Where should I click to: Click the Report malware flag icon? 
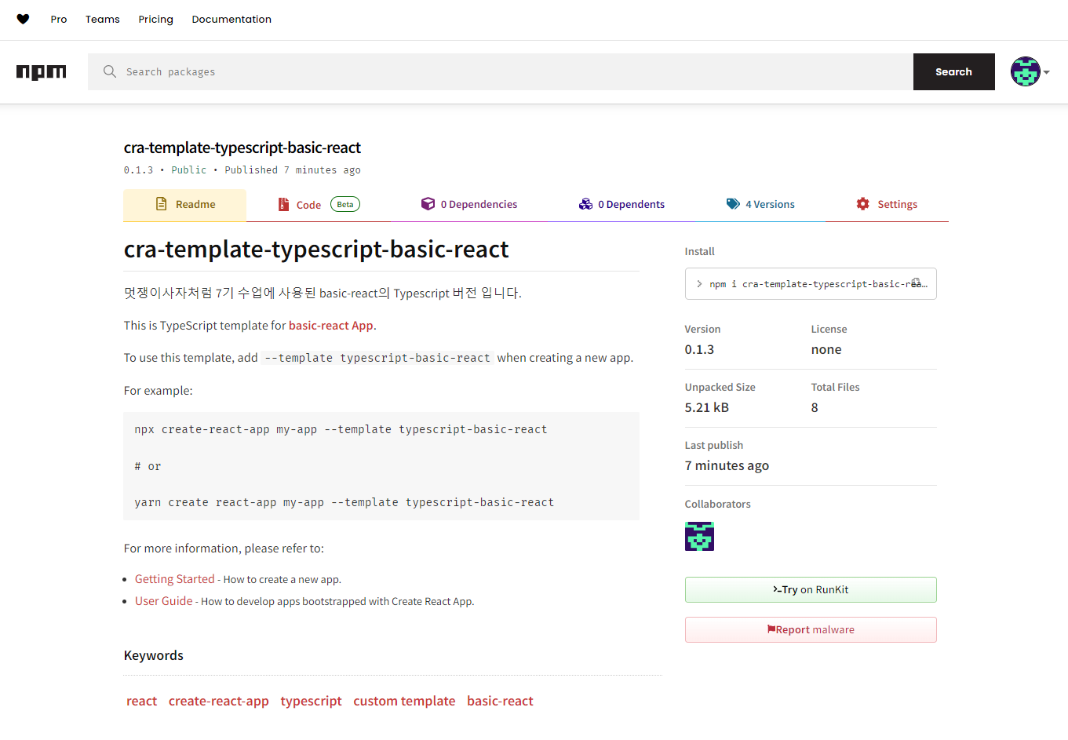point(771,629)
